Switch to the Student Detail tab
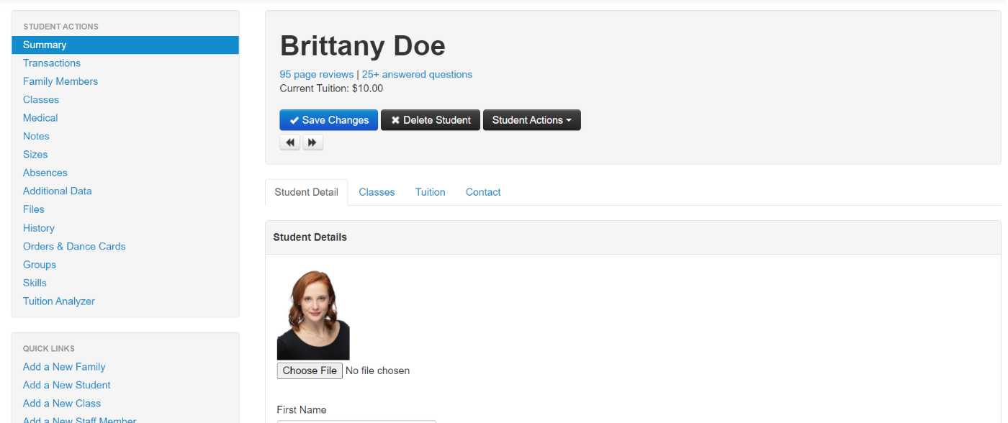The image size is (1008, 423). pos(306,192)
